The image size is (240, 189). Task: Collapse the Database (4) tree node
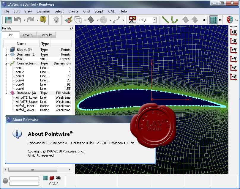point(6,93)
